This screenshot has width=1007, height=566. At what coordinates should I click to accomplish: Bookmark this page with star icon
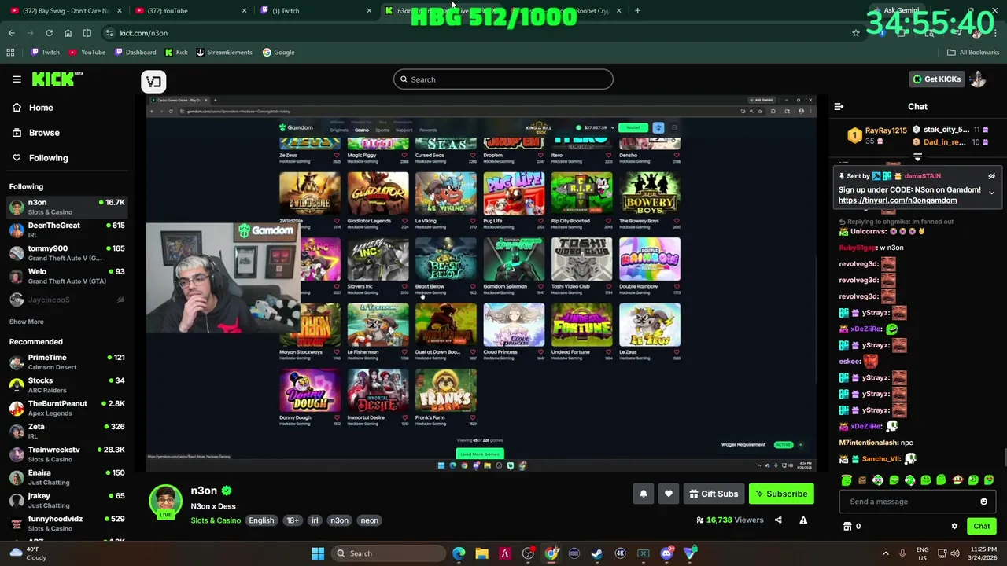point(855,33)
